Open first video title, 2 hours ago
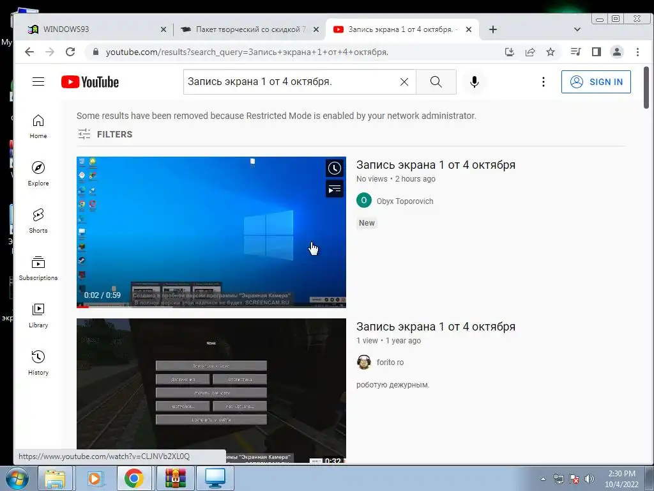The image size is (654, 491). click(436, 165)
